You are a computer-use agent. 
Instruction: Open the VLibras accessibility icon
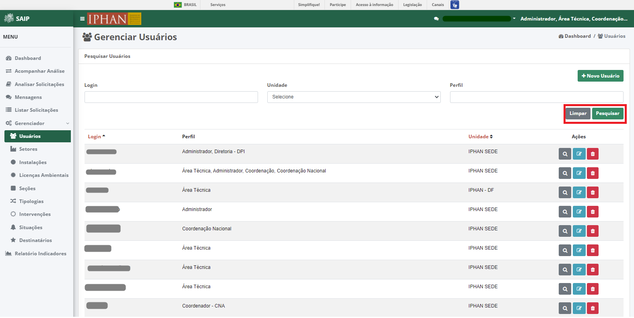click(x=454, y=5)
